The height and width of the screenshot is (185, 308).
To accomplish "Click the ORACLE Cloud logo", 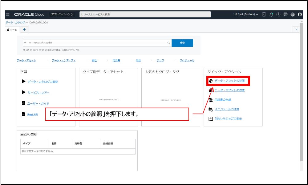I will coord(29,14).
